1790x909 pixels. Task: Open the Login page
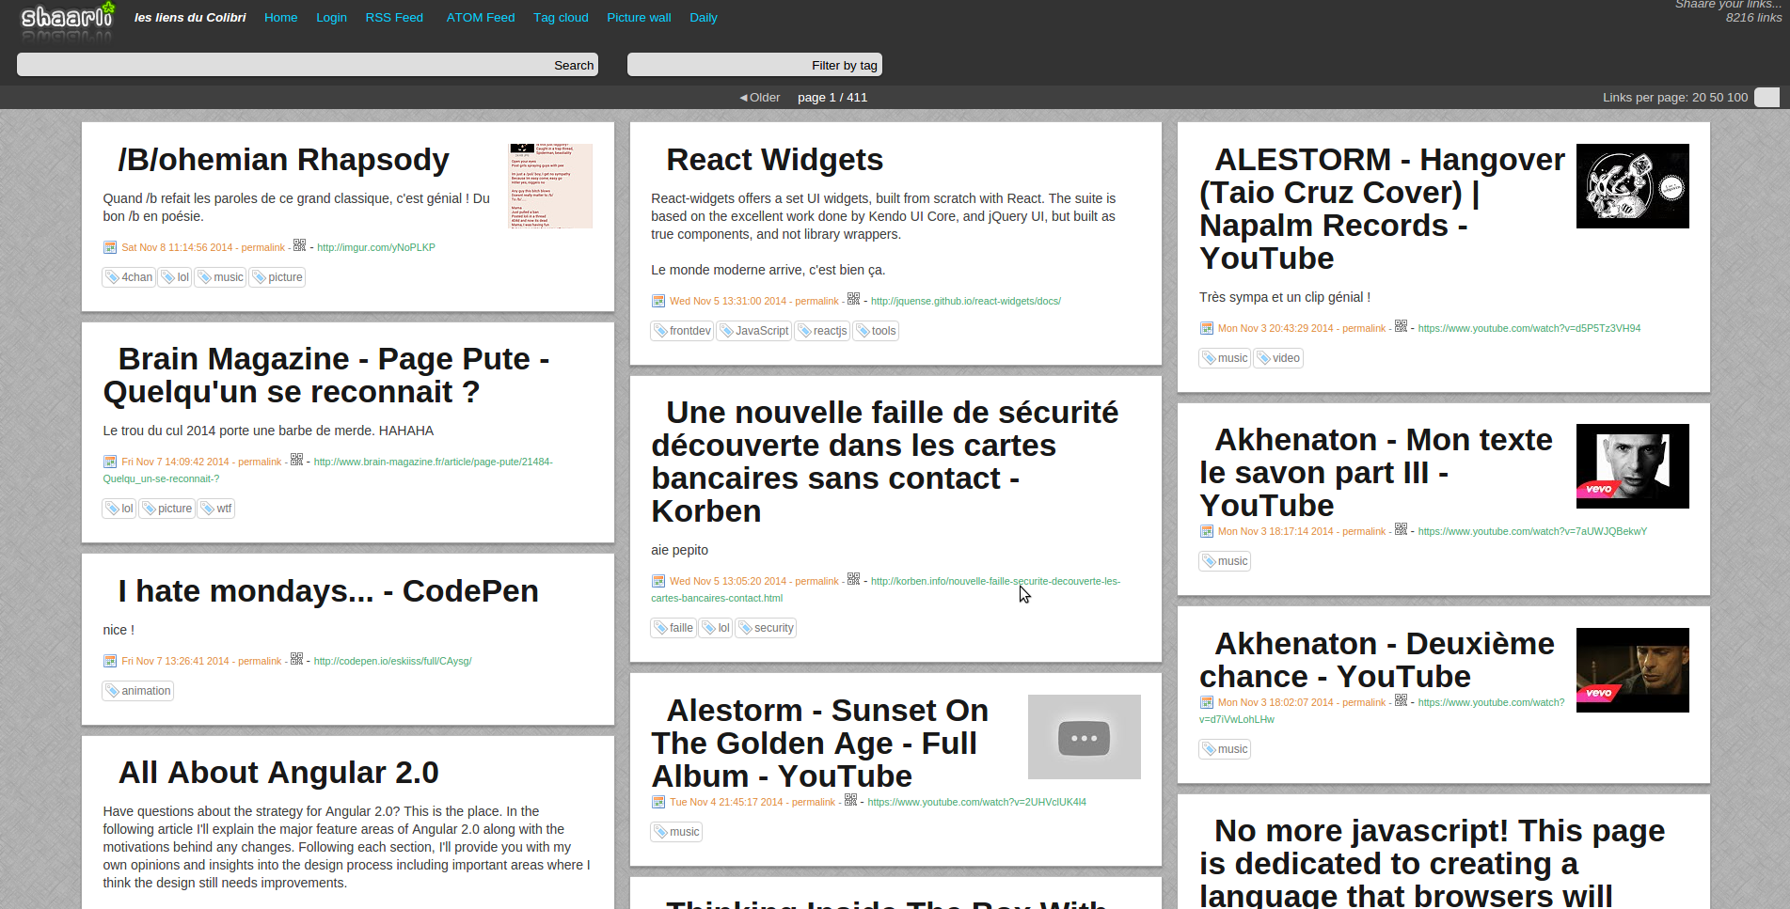[331, 17]
